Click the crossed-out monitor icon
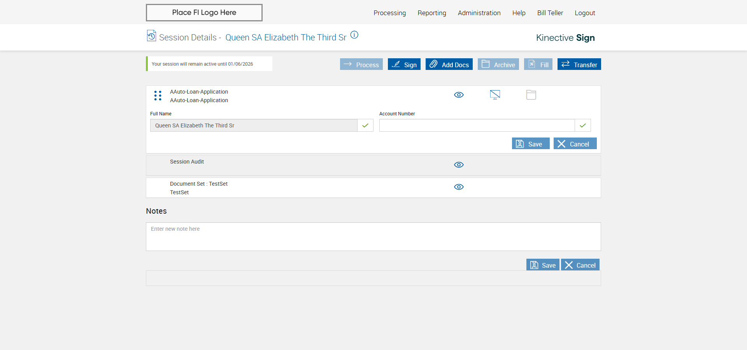 [495, 95]
